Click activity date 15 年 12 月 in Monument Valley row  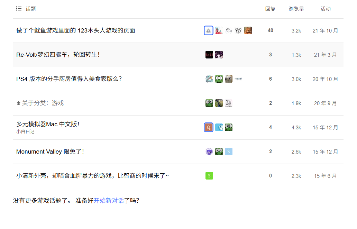[x=326, y=152]
